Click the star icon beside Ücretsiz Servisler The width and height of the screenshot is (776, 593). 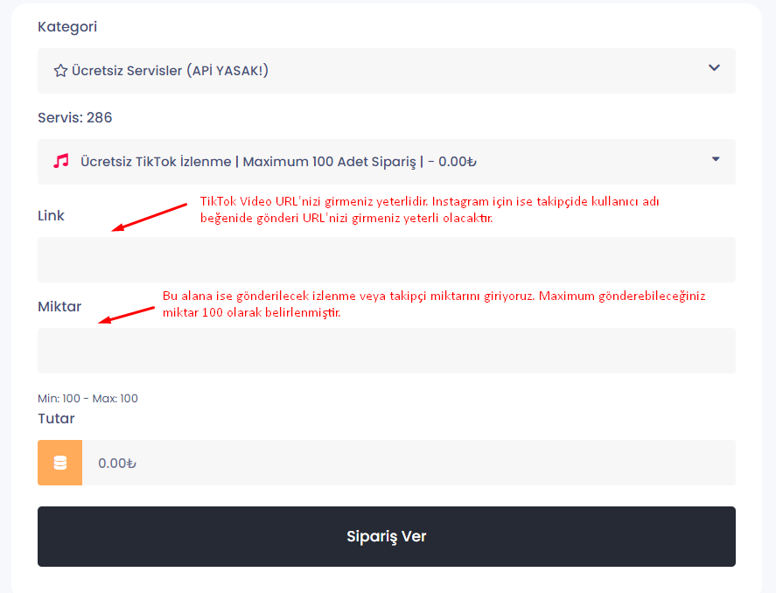(60, 71)
